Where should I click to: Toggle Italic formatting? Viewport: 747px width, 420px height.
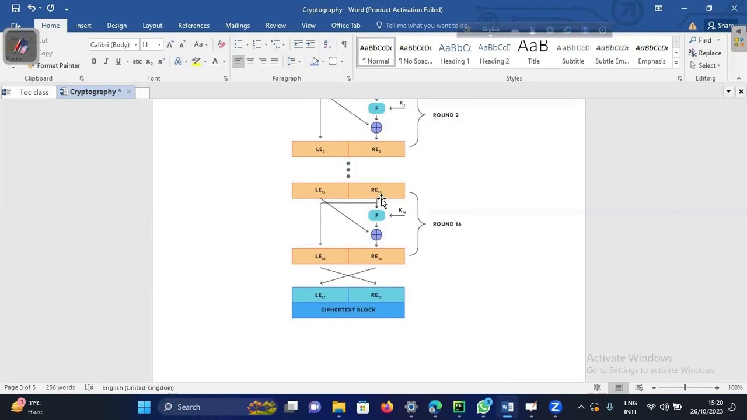coord(106,61)
